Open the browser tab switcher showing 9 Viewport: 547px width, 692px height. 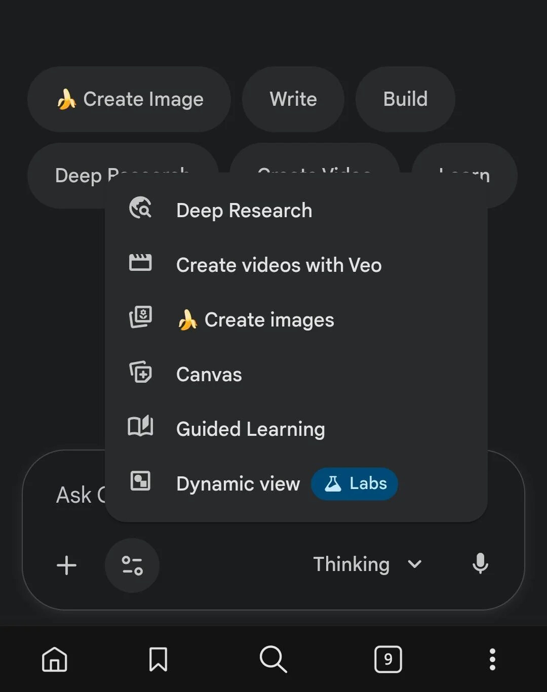[x=388, y=660]
